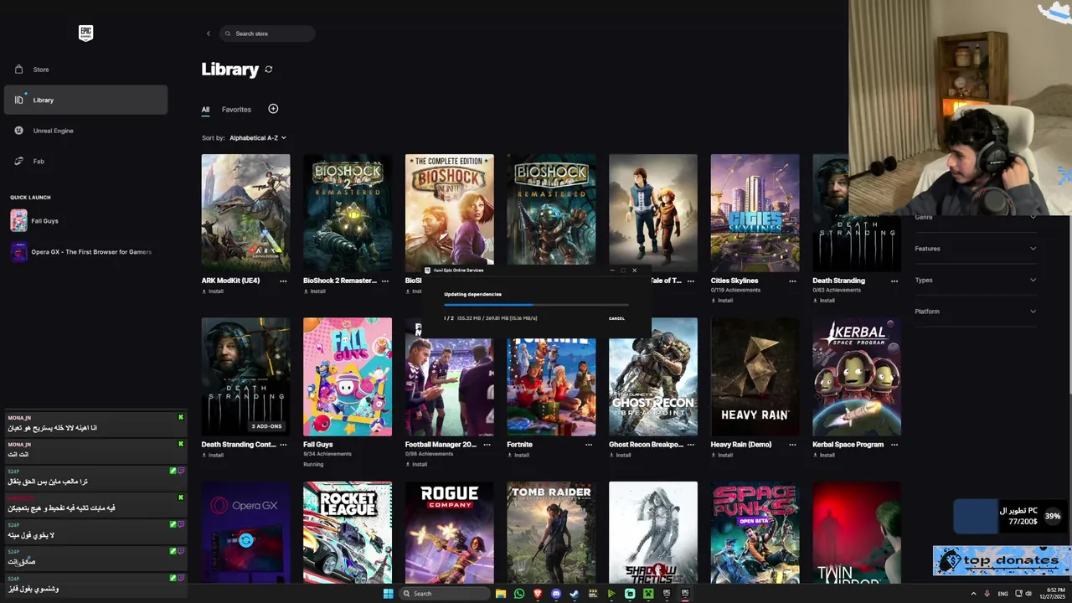Open the Windows Start menu

[x=388, y=594]
